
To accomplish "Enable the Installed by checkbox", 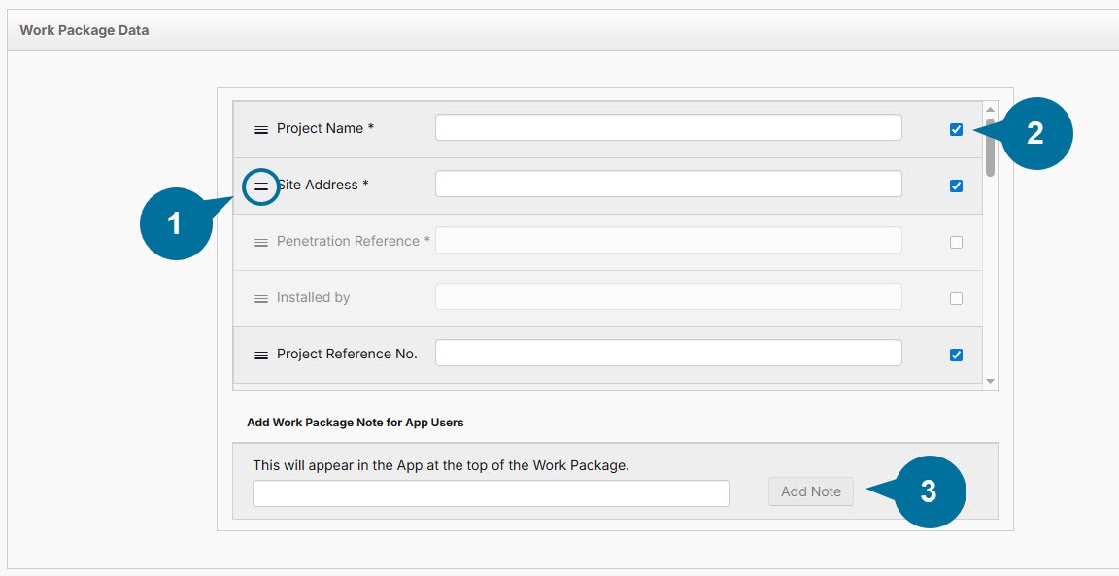I will (956, 298).
